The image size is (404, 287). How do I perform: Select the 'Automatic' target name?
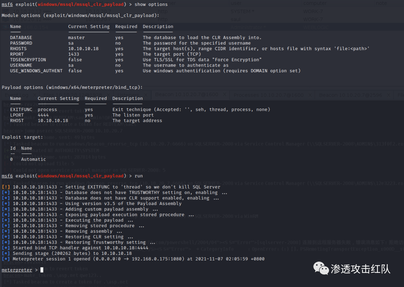[x=34, y=159]
